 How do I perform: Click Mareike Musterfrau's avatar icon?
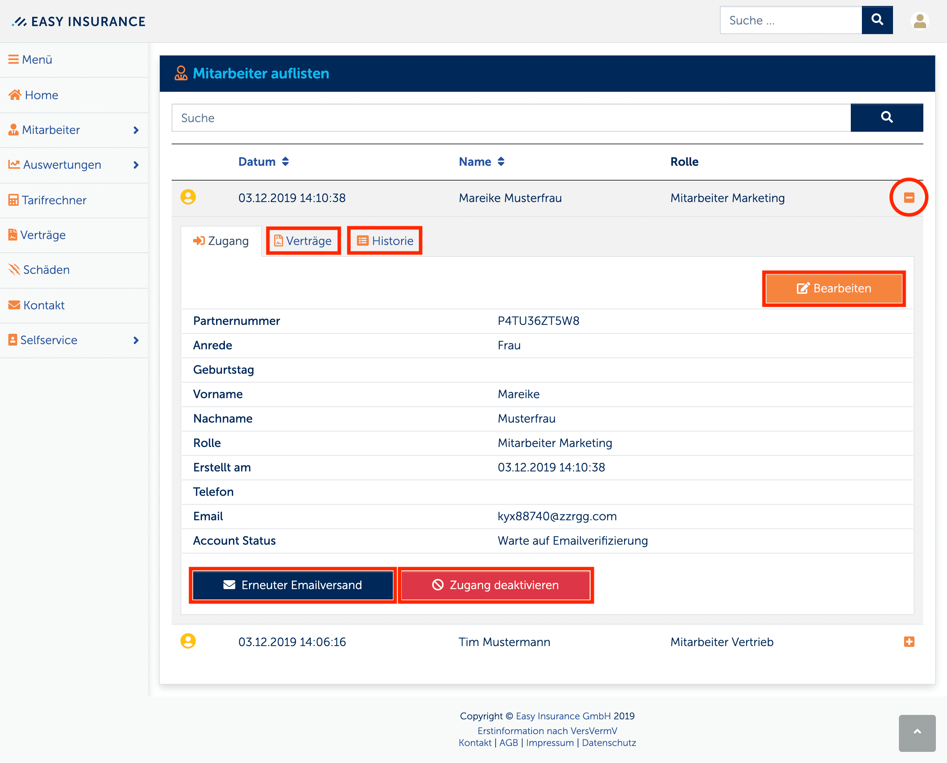(x=188, y=197)
